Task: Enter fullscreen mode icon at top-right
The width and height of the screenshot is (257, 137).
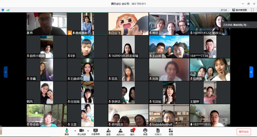Action: [252, 10]
